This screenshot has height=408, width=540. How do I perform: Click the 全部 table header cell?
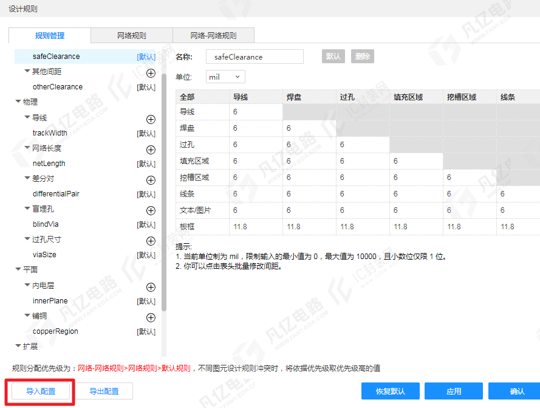pos(202,97)
